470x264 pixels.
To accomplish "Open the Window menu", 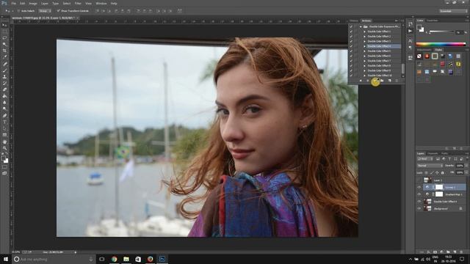I will 101,3.
